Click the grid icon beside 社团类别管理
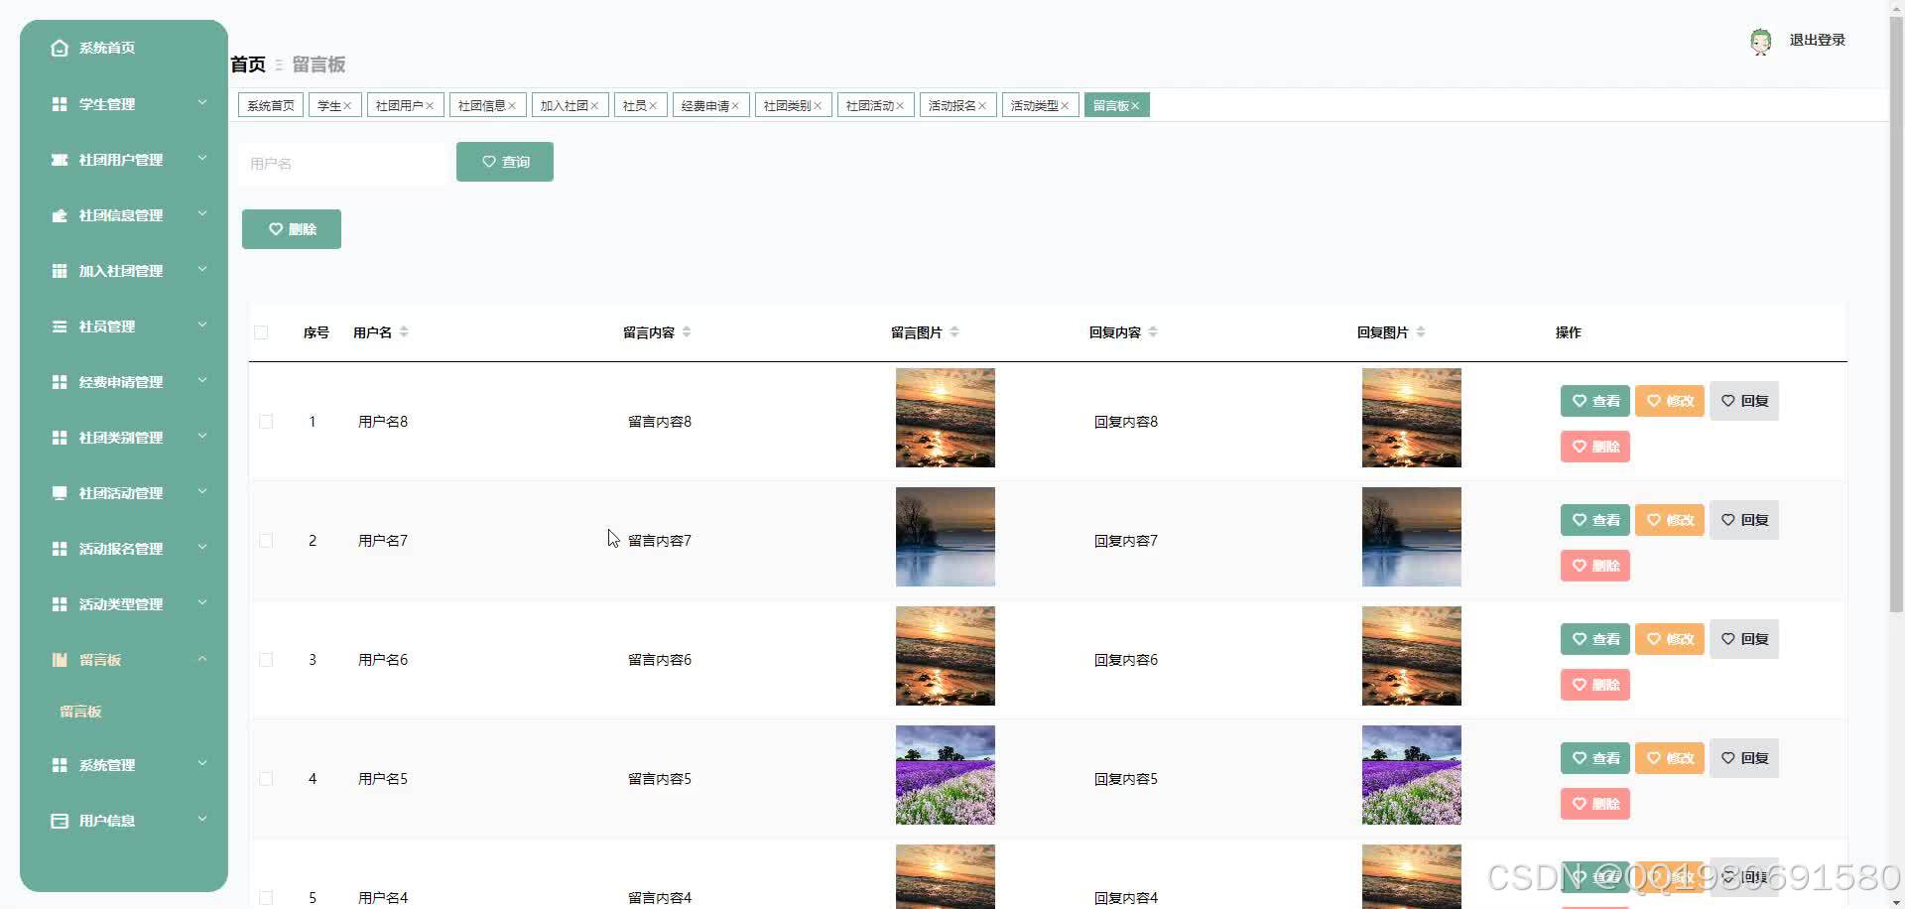The width and height of the screenshot is (1905, 909). click(60, 438)
